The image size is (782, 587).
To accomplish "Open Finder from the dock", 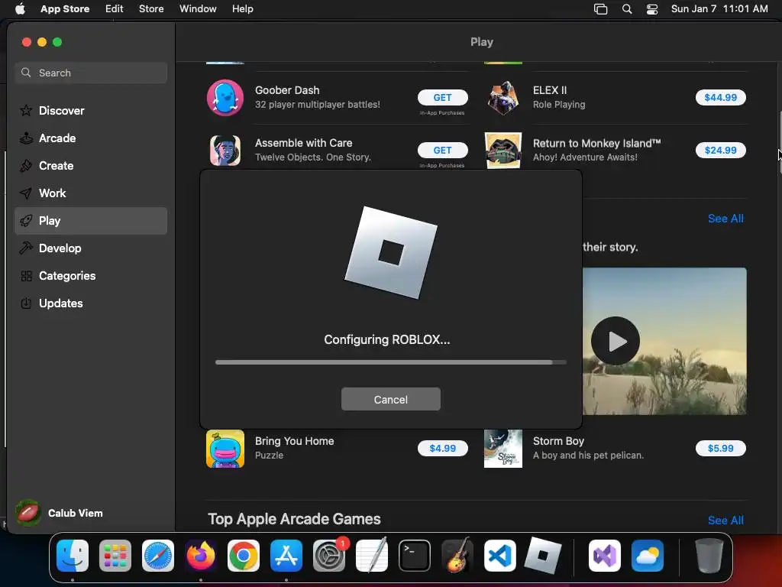I will [73, 556].
